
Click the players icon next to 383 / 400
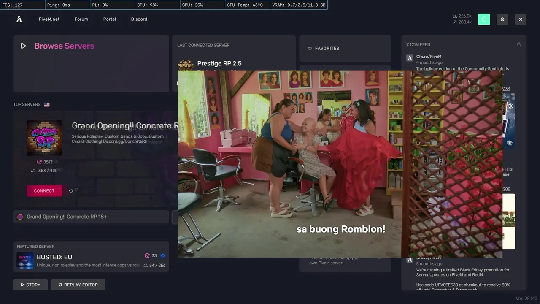click(33, 171)
